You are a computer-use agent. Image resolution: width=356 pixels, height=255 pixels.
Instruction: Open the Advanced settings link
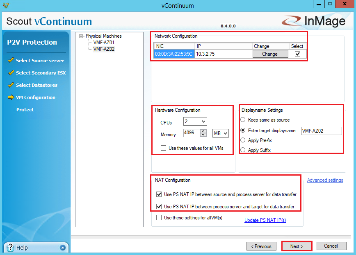(325, 180)
